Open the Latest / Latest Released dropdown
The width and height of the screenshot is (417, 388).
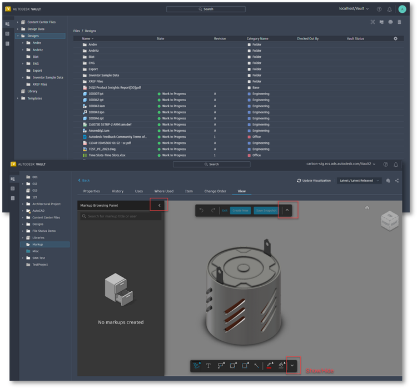click(x=359, y=181)
